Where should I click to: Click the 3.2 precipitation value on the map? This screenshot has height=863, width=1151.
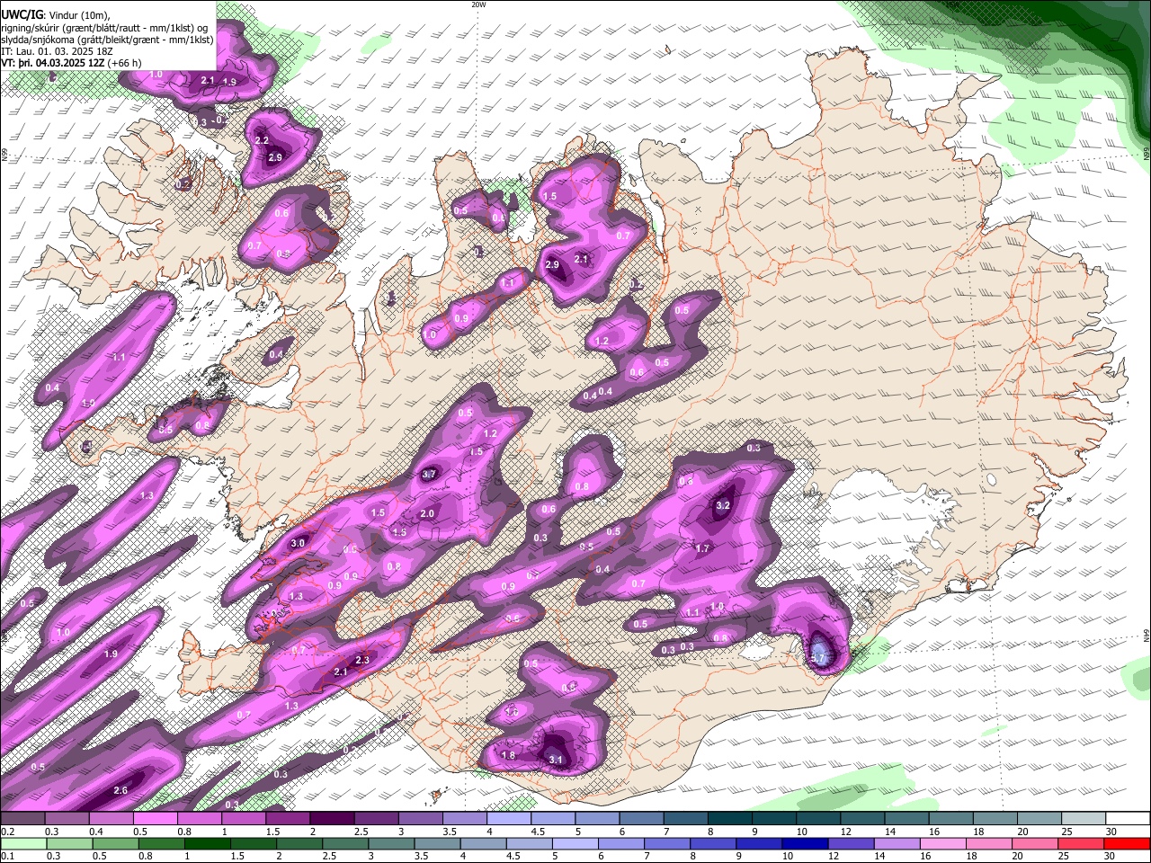[722, 505]
